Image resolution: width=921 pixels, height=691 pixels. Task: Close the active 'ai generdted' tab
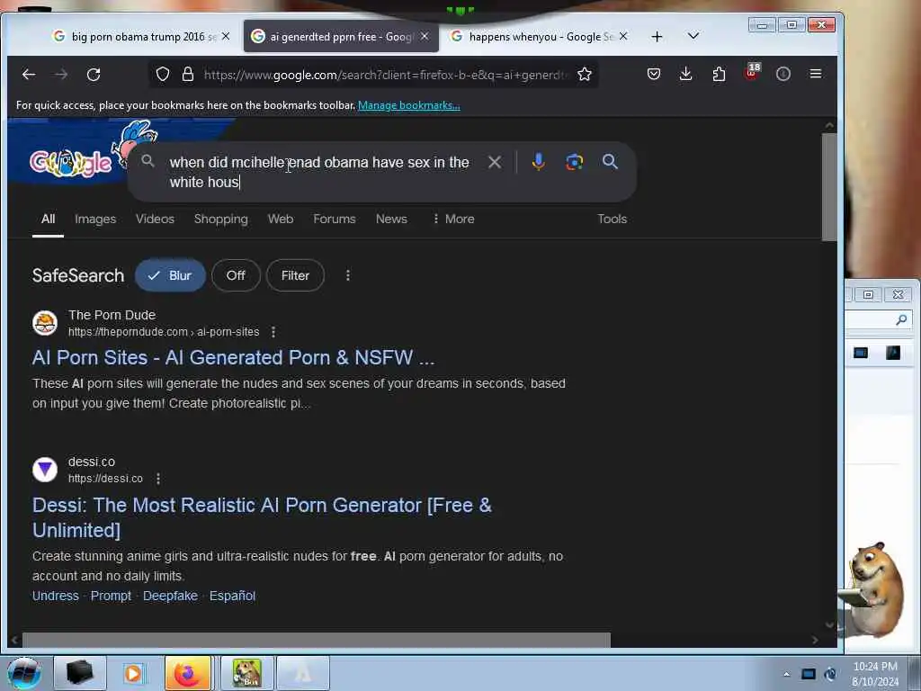point(425,36)
